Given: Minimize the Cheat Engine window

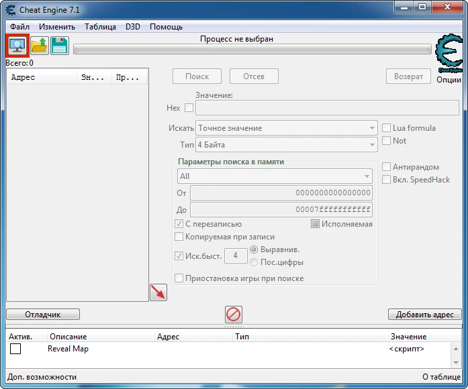Looking at the screenshot, I should pos(404,7).
